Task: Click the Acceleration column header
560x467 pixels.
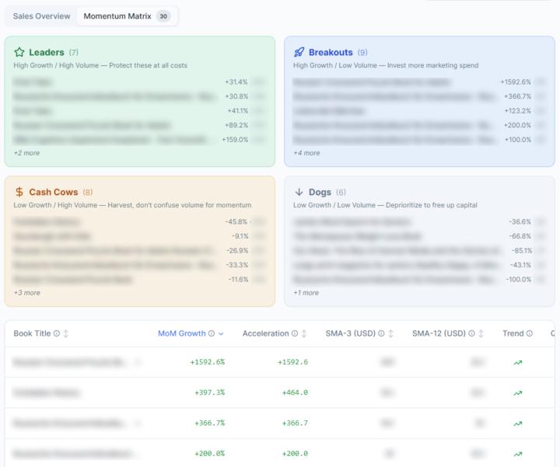Action: pos(266,333)
